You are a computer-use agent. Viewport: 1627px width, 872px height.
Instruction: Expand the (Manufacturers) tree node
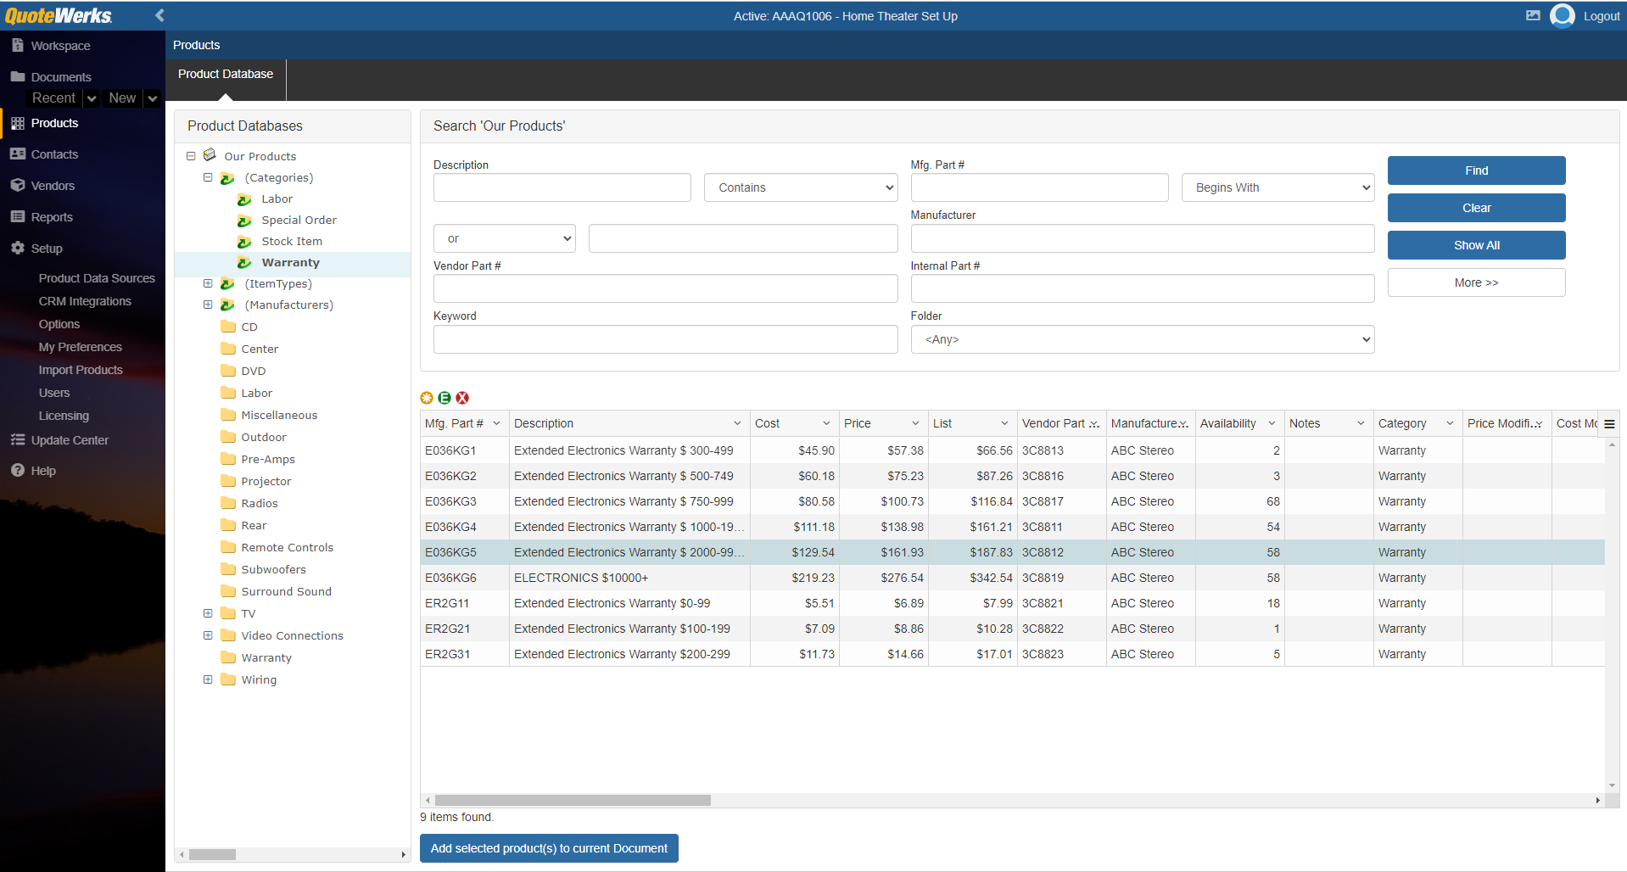pyautogui.click(x=208, y=305)
